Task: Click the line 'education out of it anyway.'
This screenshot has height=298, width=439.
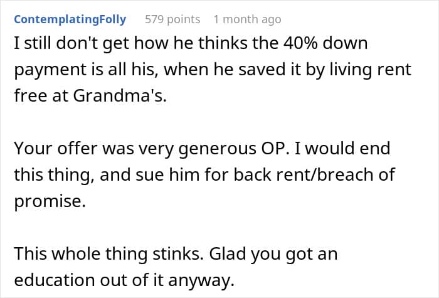Action: click(x=124, y=280)
